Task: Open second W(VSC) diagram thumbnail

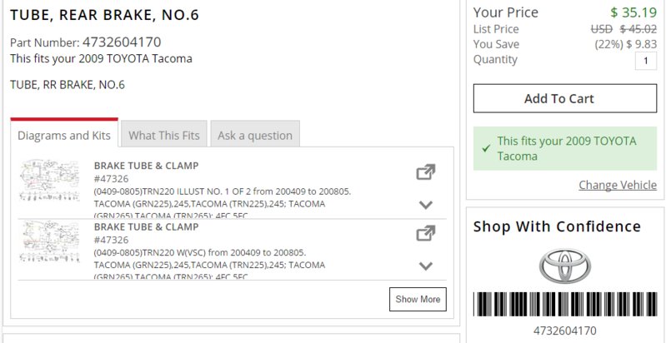Action: (x=50, y=241)
